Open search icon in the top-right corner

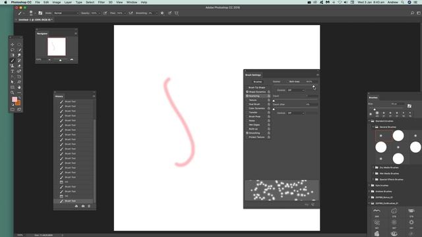tap(412, 13)
